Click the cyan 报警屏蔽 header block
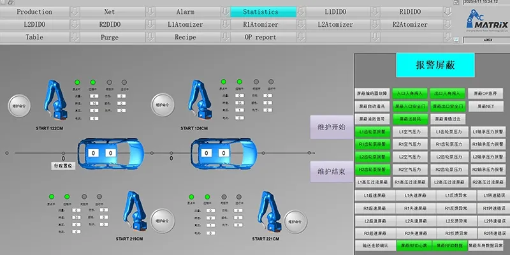This screenshot has height=255, width=510. 435,65
